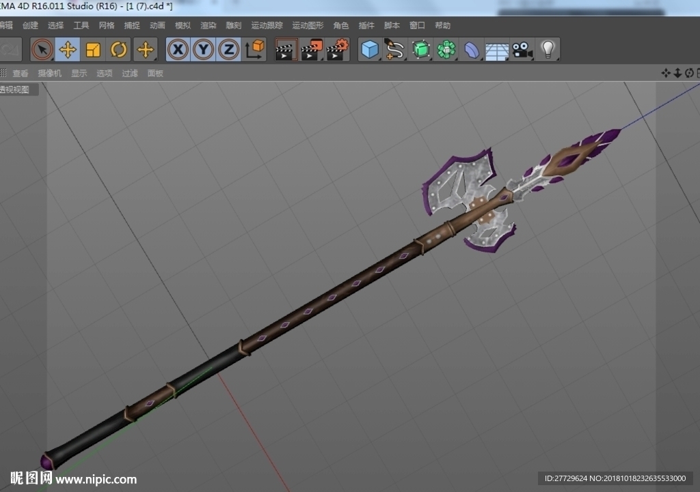This screenshot has width=700, height=492.
Task: Open the 网格 menu
Action: click(x=107, y=25)
